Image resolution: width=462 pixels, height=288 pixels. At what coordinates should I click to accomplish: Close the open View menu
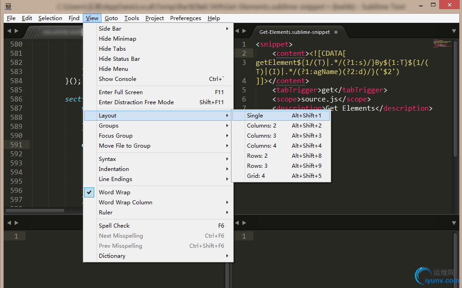(92, 18)
